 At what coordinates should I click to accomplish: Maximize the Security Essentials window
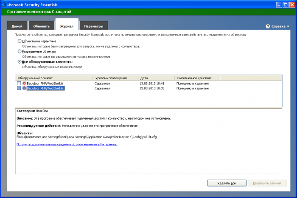[x=286, y=5]
